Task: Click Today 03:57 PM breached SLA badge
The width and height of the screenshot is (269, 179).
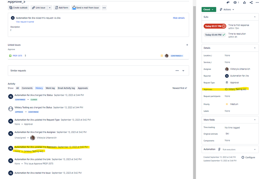Action: tap(215, 26)
